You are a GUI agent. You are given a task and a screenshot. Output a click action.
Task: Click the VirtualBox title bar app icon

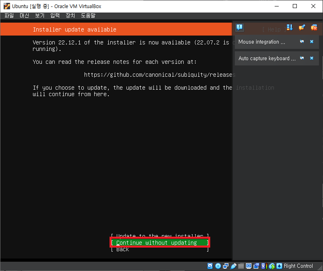(x=7, y=6)
